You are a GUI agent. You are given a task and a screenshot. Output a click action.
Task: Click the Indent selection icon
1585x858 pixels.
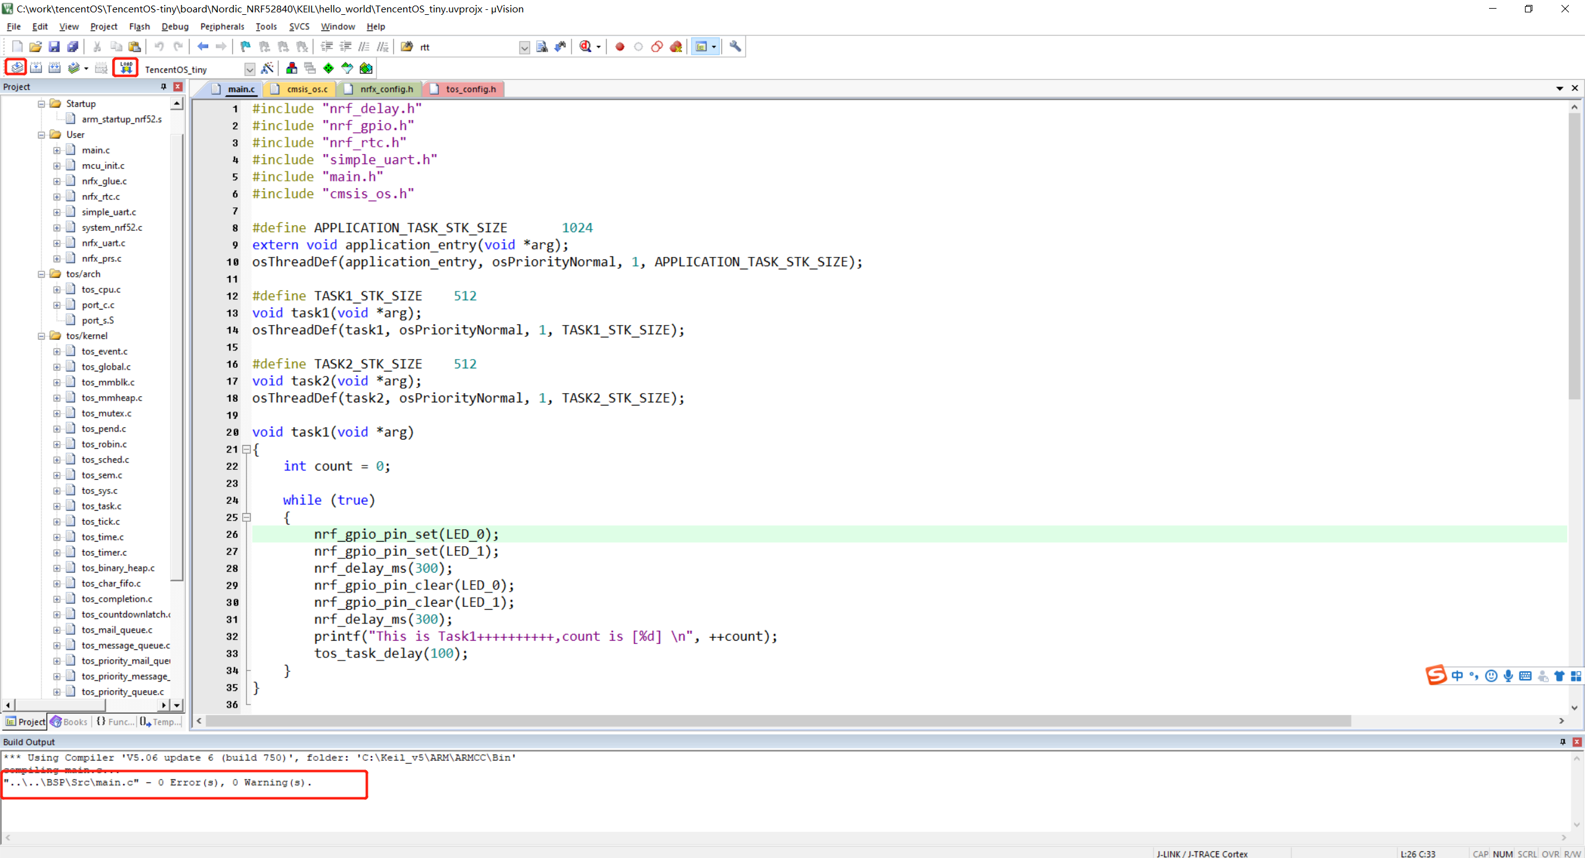327,46
